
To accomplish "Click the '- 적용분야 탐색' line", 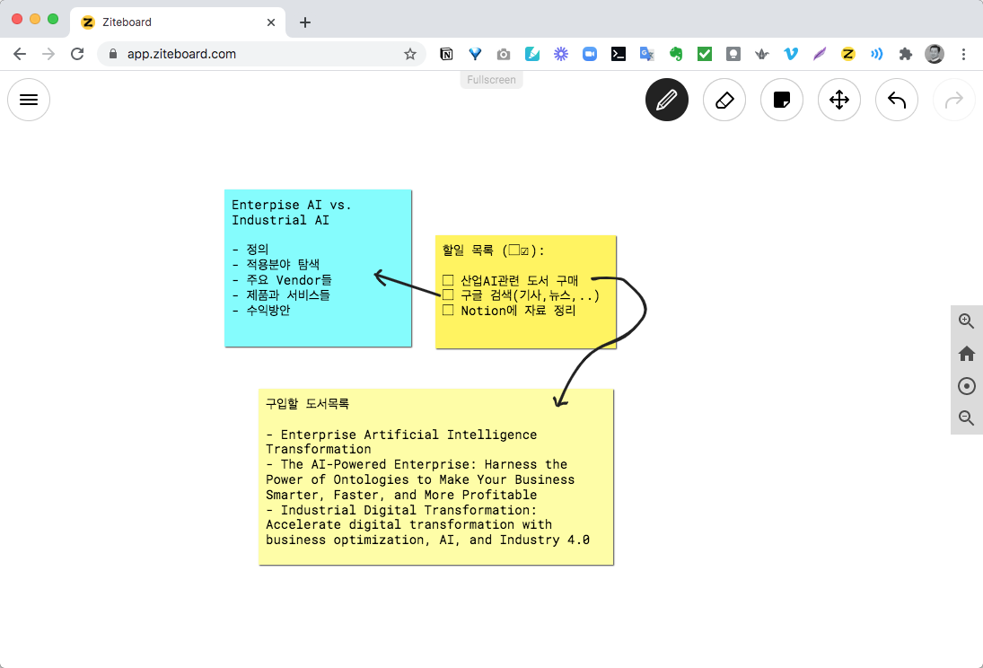I will click(276, 264).
